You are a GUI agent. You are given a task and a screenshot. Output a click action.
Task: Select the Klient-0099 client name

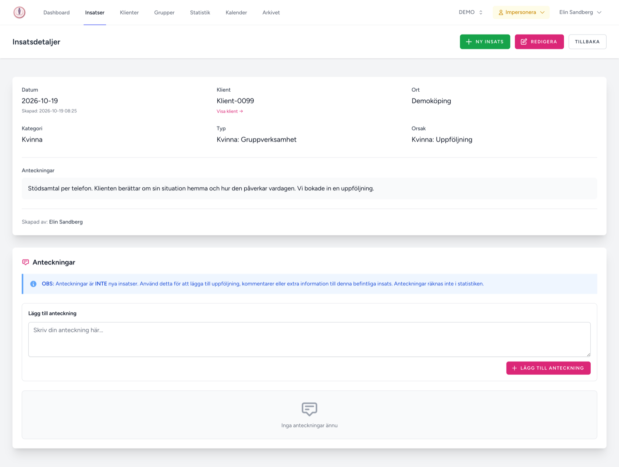(x=235, y=101)
